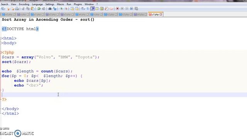Click the green Undo arrow icon
The image size is (247, 139).
(x=39, y=8)
